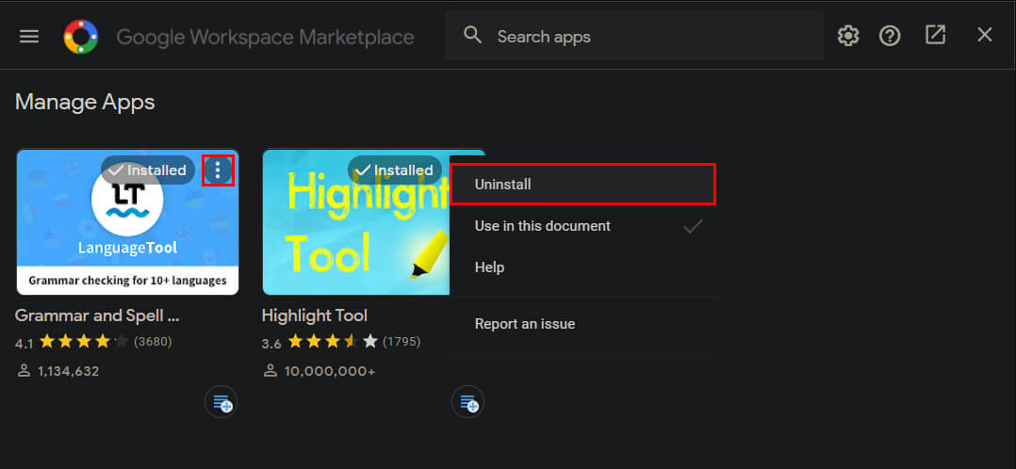The image size is (1016, 469).
Task: Select Help from the context menu
Action: (582, 267)
